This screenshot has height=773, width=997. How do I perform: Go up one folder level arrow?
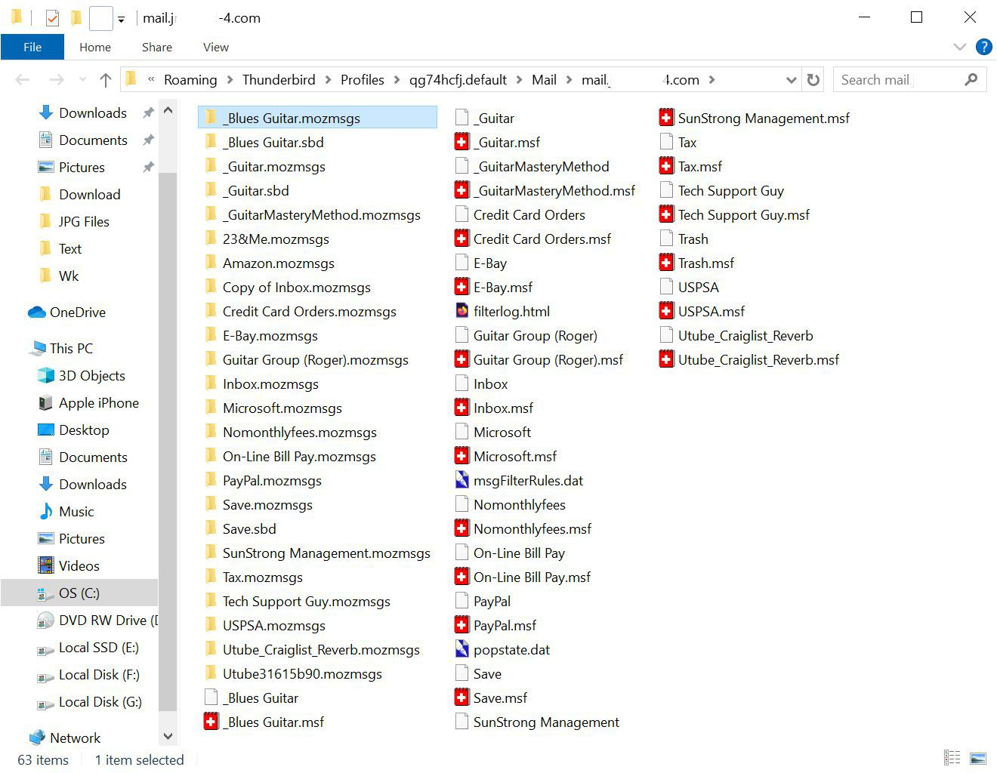[x=106, y=80]
